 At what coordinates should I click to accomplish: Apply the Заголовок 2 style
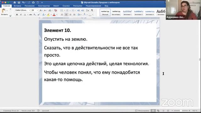(139, 13)
